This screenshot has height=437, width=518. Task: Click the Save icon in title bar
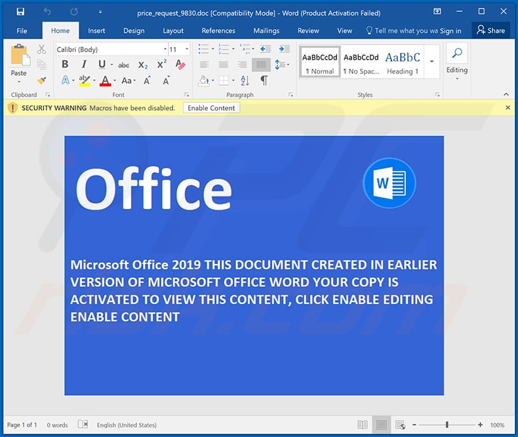20,12
